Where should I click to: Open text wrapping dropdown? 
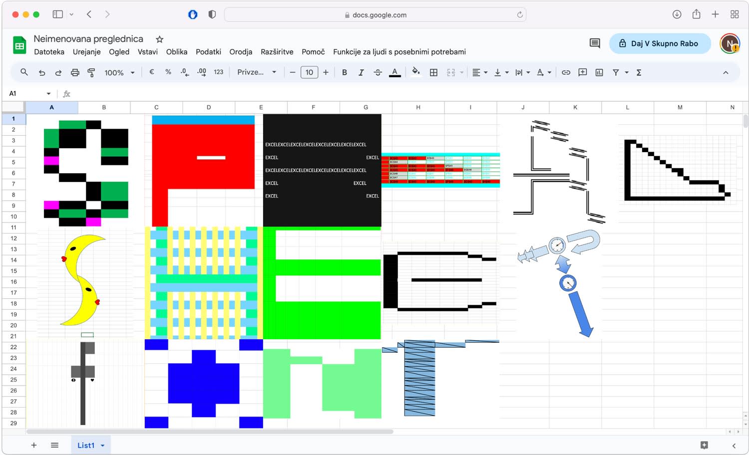pos(523,72)
